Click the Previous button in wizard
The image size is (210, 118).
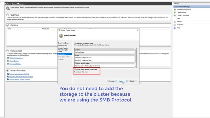[111, 81]
